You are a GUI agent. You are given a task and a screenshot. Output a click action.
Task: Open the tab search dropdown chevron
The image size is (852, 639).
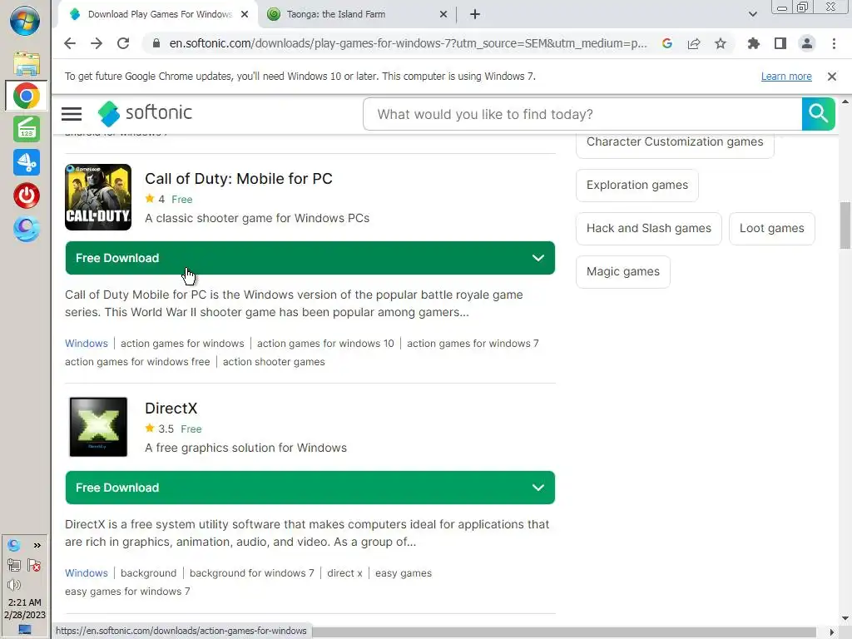(x=752, y=14)
